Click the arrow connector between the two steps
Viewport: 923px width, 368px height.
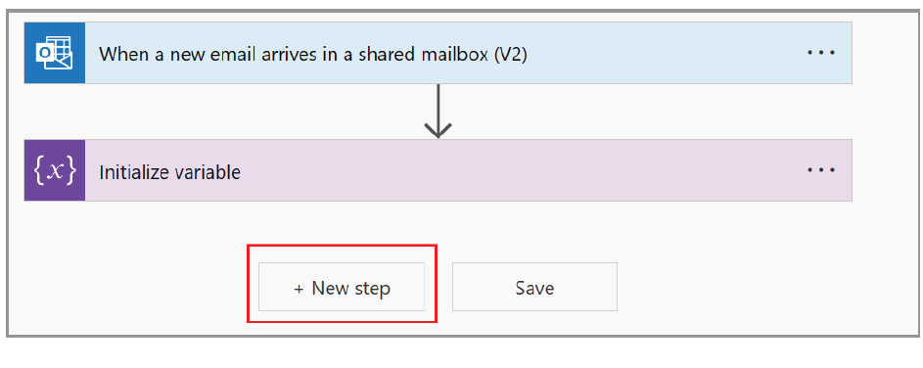tap(438, 112)
